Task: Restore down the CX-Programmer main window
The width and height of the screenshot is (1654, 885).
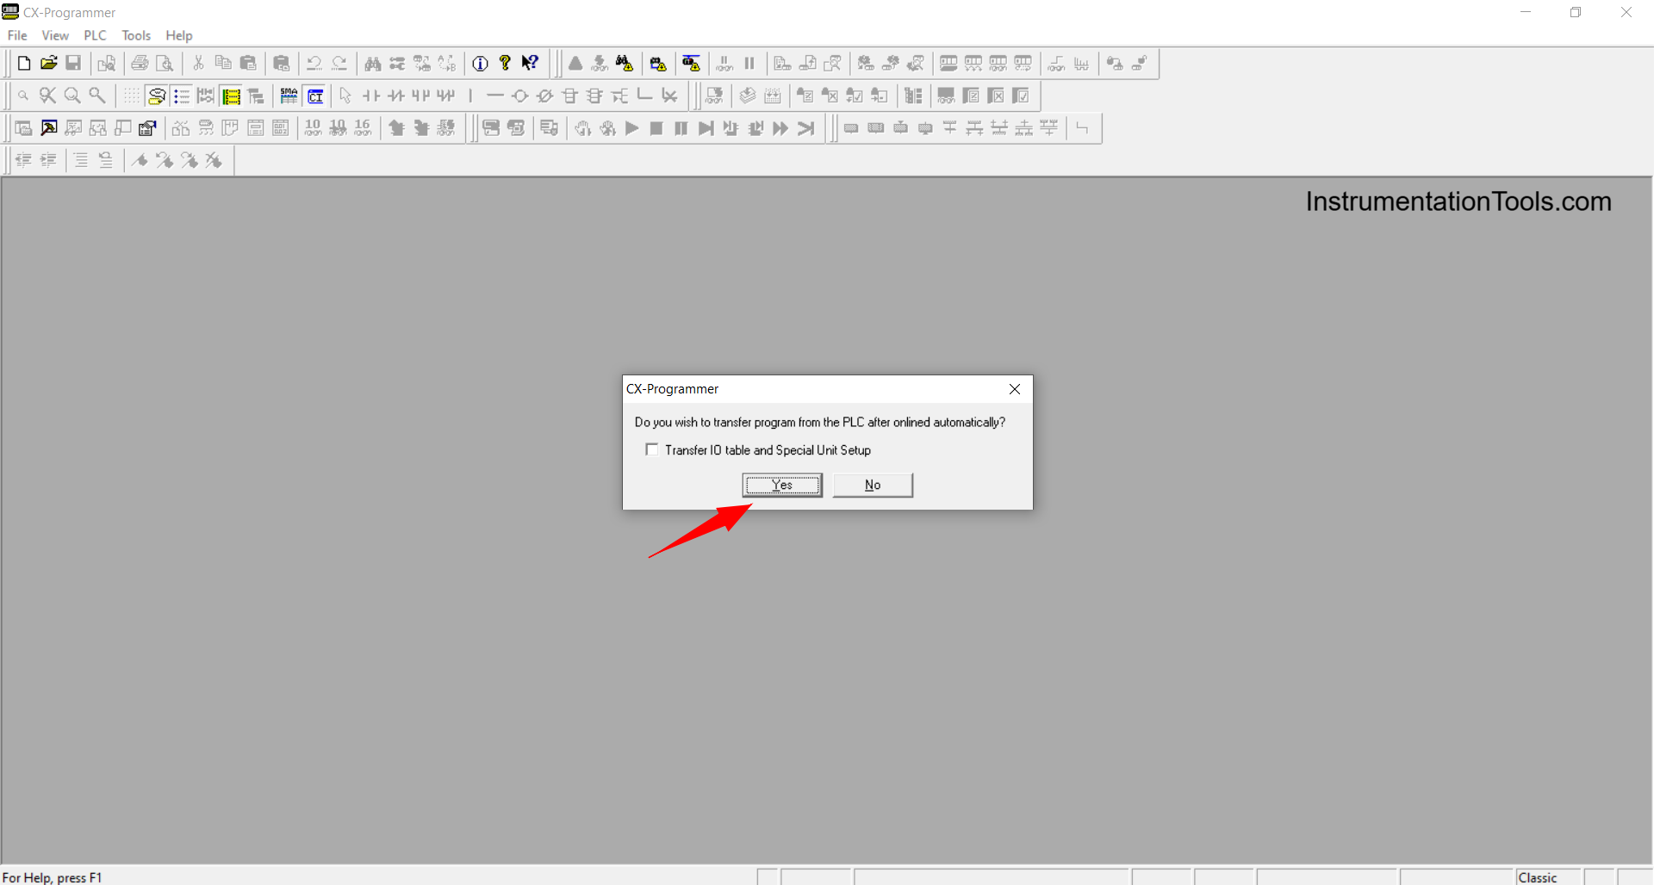Action: coord(1576,12)
